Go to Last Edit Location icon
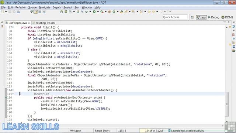236x133 pixels. 149,12
